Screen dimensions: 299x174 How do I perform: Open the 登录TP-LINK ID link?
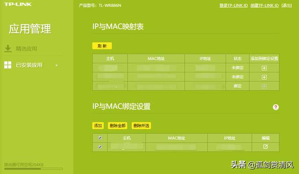point(234,6)
